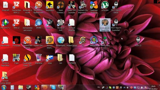This screenshot has width=160, height=90.
Task: Open Account Register file
Action: pos(72,25)
